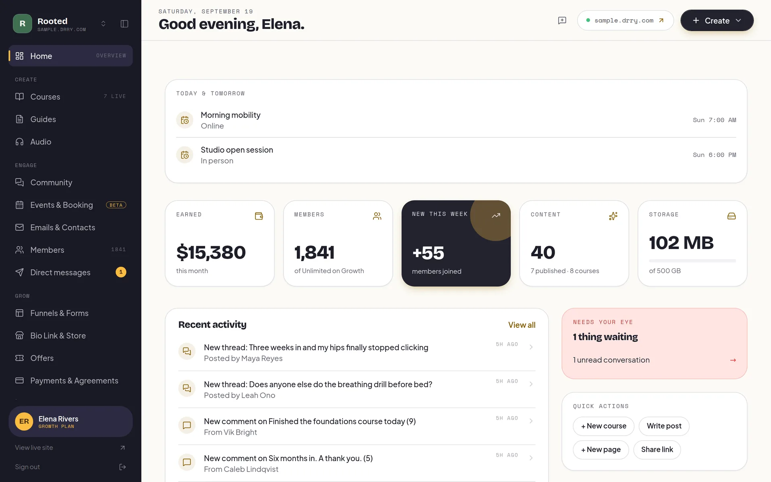Open the Studio open session event
This screenshot has width=771, height=482.
pyautogui.click(x=456, y=155)
